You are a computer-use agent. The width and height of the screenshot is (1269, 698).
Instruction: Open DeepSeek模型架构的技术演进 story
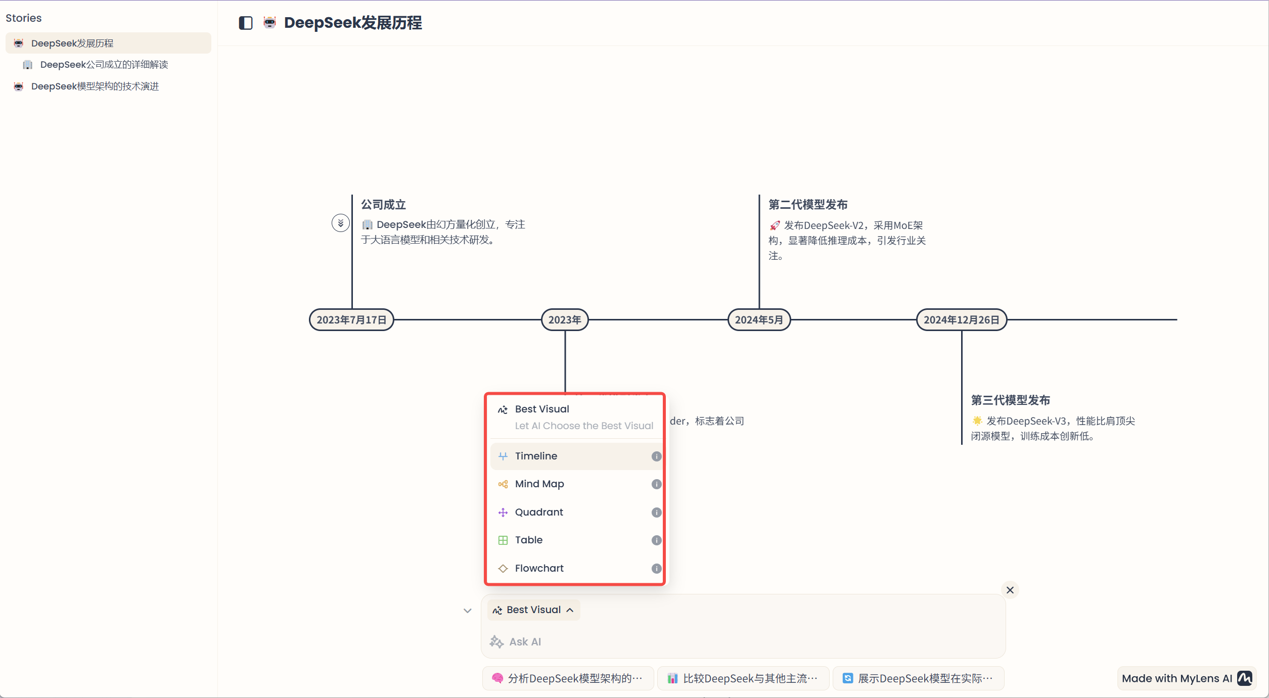(x=95, y=86)
